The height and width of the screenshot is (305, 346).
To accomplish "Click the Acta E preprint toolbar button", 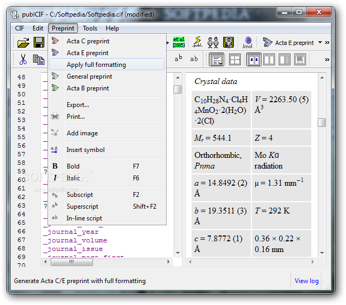I will coord(288,42).
